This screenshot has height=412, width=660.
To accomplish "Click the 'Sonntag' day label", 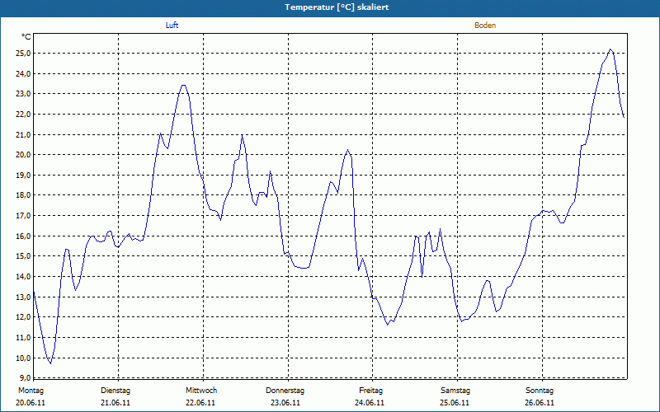I will tap(540, 391).
